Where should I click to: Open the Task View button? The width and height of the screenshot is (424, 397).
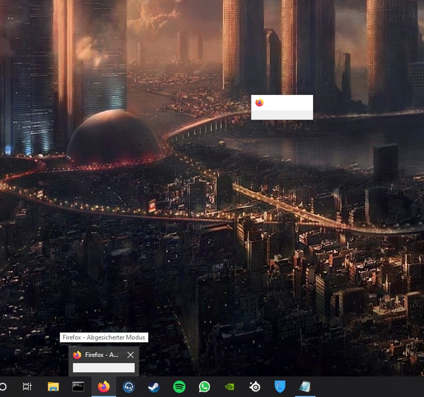[x=27, y=387]
